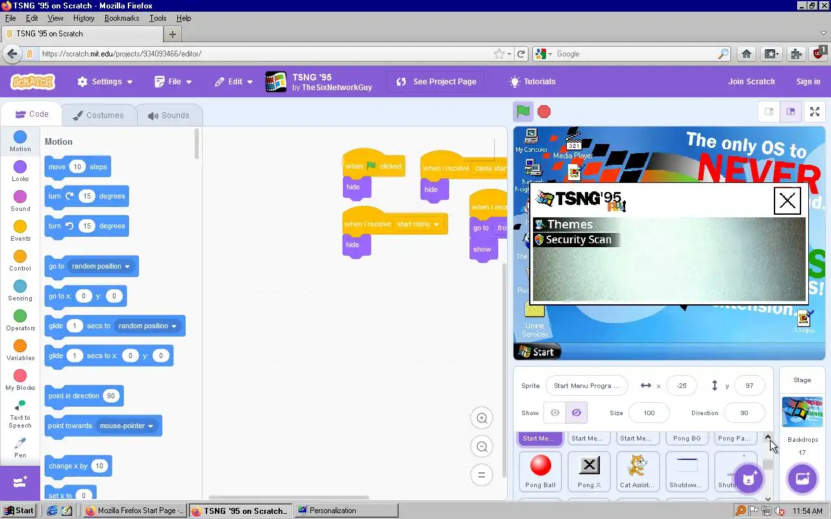Show the sprite with eye toggle
Viewport: 831px width, 519px height.
554,413
